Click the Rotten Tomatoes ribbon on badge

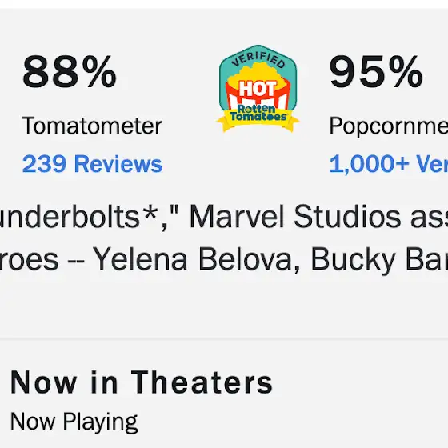click(x=258, y=118)
